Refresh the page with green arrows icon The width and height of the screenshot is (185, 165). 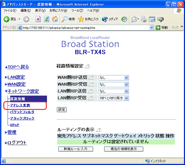(x=47, y=19)
